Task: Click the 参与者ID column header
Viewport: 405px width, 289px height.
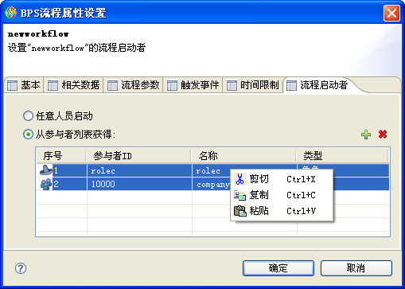Action: [x=138, y=156]
